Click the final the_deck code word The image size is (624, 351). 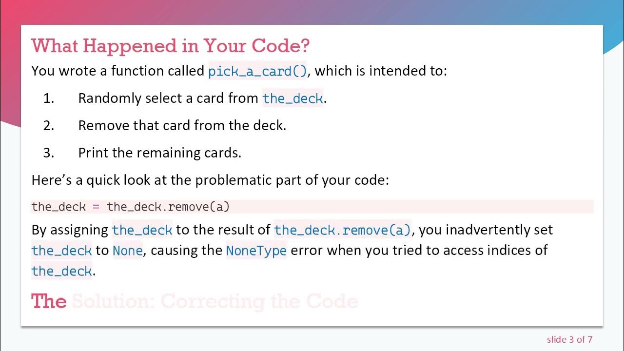(61, 271)
